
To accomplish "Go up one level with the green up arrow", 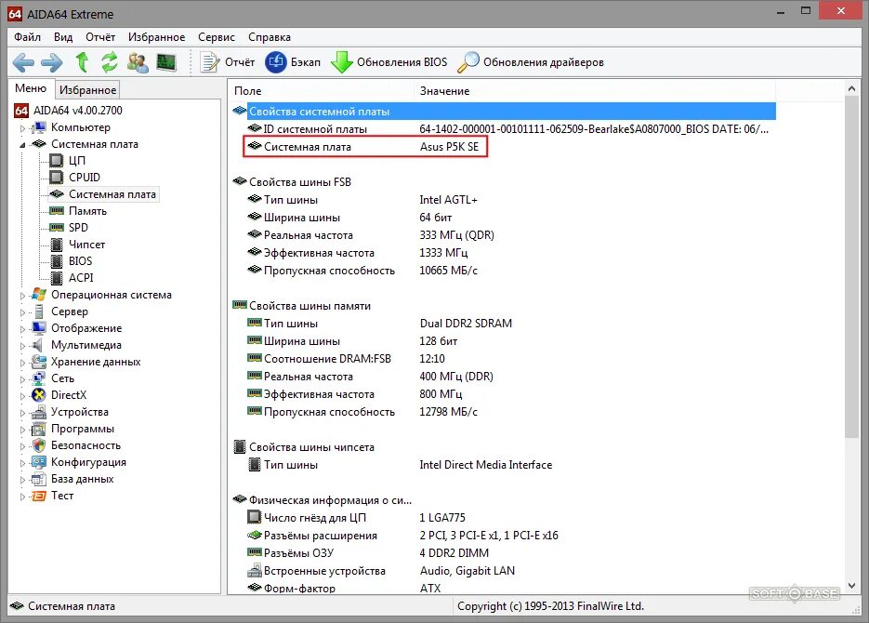I will tap(82, 62).
